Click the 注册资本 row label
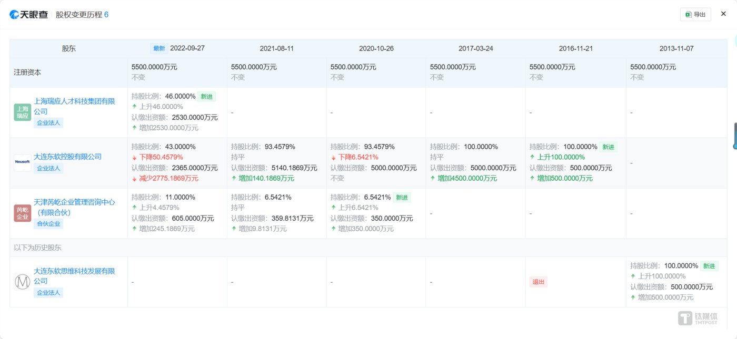 pyautogui.click(x=27, y=72)
